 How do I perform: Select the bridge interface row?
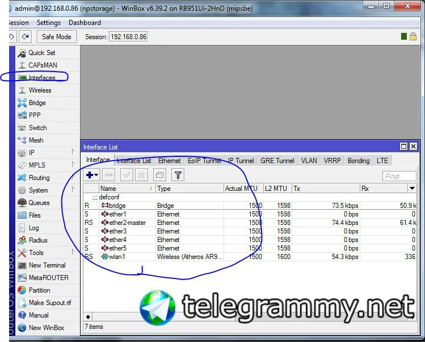pyautogui.click(x=250, y=206)
